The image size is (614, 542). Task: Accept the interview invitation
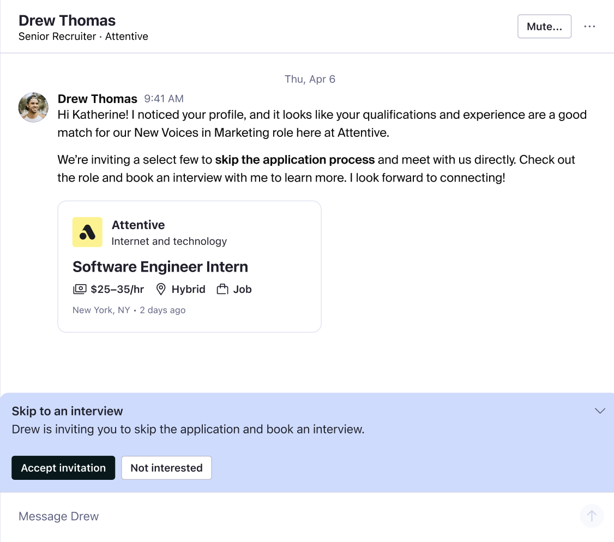(63, 468)
